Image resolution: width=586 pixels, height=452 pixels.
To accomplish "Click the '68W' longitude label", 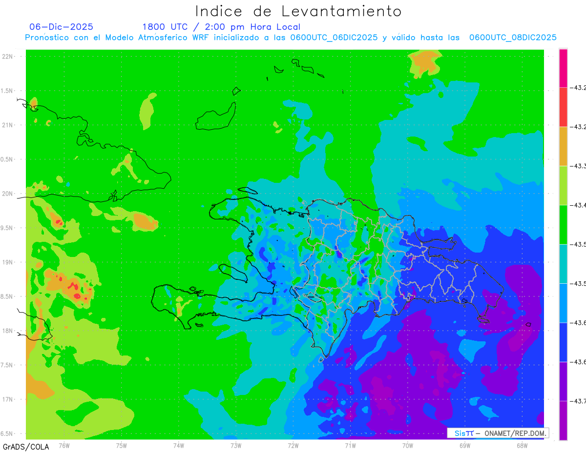I will tap(522, 445).
